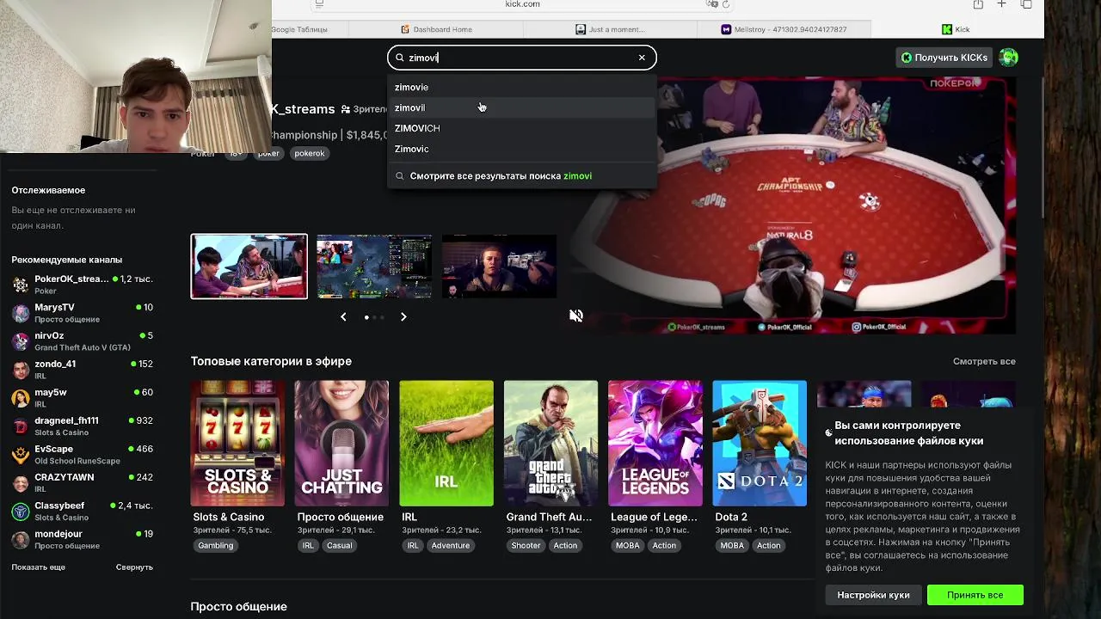
Task: Open the browser tab overview icon
Action: click(x=1026, y=4)
